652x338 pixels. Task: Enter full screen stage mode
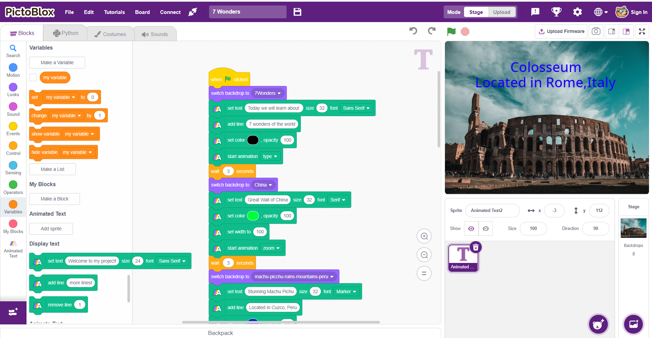pos(642,32)
